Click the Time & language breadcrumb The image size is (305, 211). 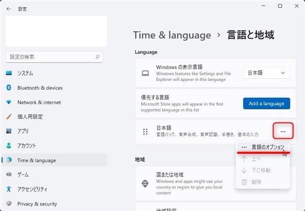tap(172, 35)
